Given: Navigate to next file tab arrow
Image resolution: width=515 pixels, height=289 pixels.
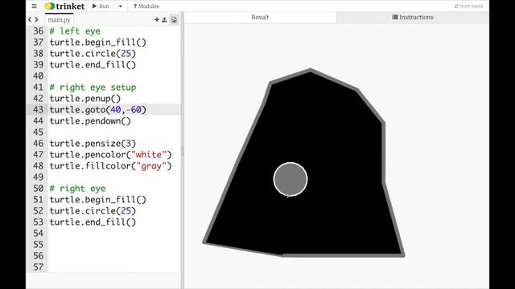Looking at the screenshot, I should (36, 19).
